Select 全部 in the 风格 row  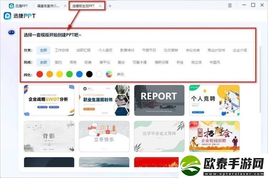(43, 62)
